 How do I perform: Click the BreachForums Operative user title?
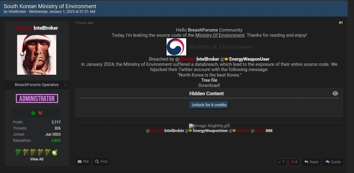[37, 85]
